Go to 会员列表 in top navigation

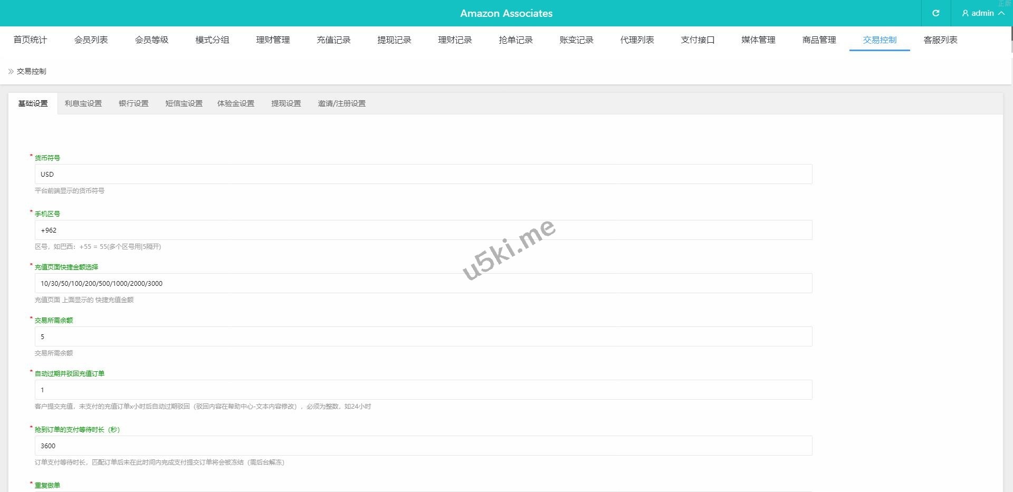[x=91, y=40]
